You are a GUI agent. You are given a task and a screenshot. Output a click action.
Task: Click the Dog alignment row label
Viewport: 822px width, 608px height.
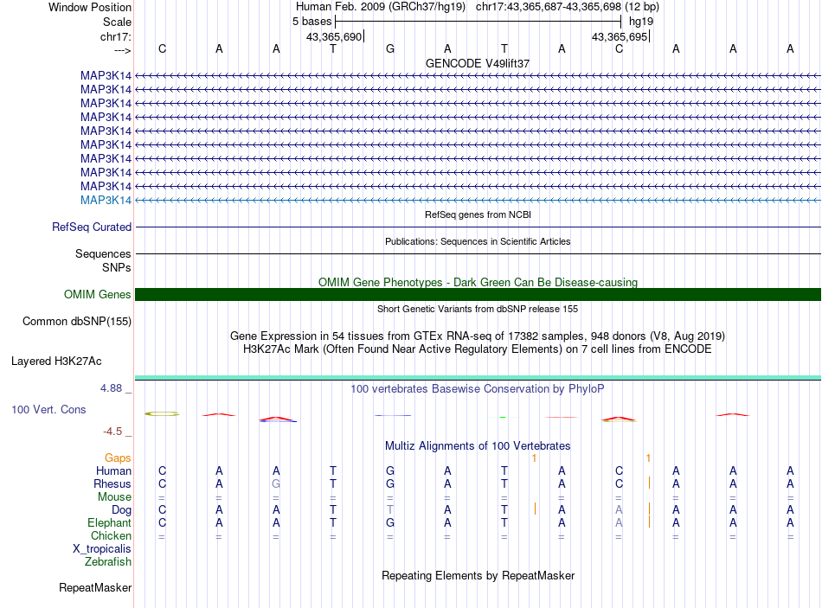[x=121, y=509]
